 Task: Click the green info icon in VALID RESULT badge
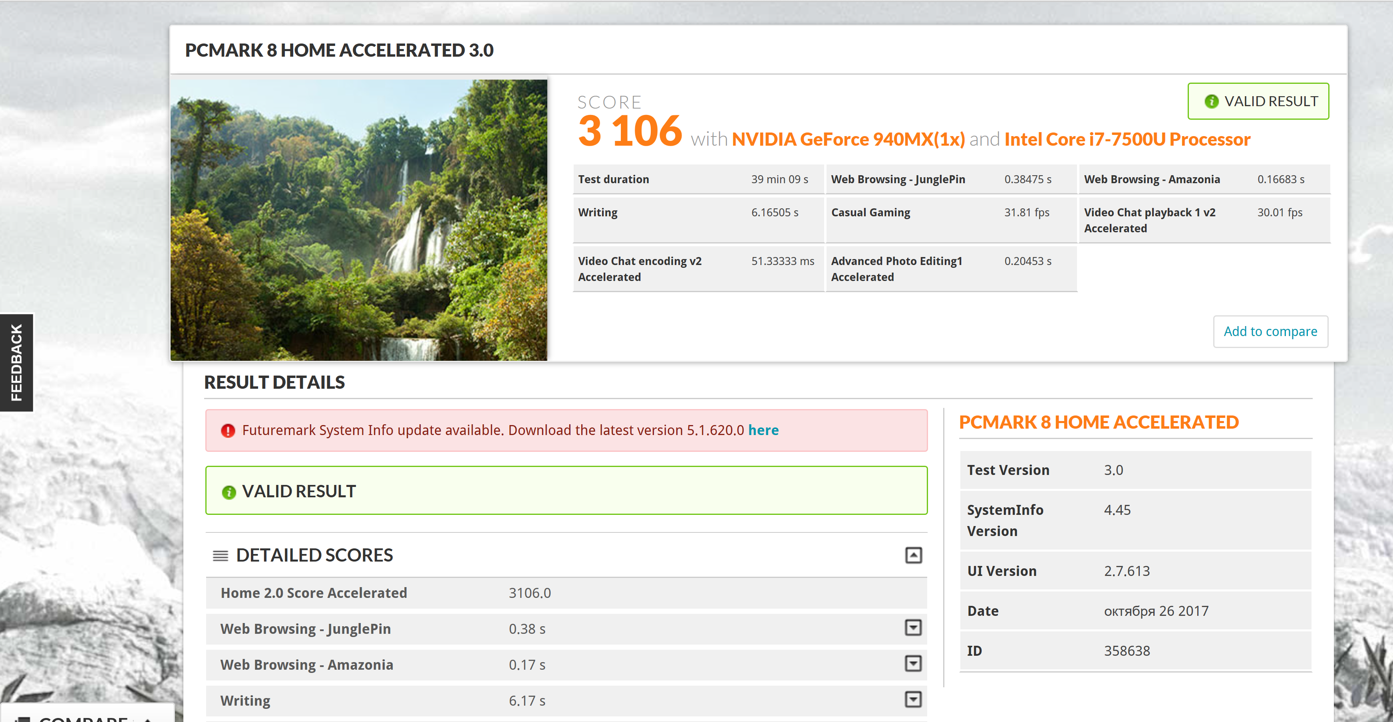[1211, 102]
